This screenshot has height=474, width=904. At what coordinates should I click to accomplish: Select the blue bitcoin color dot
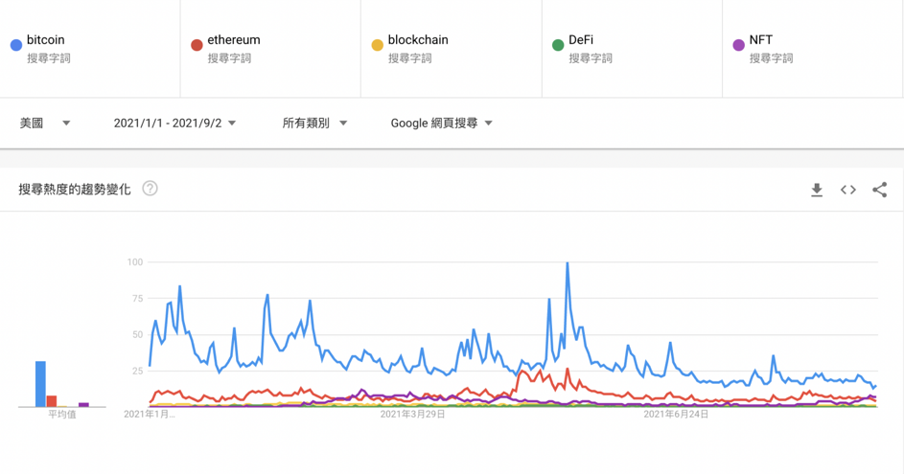click(16, 45)
